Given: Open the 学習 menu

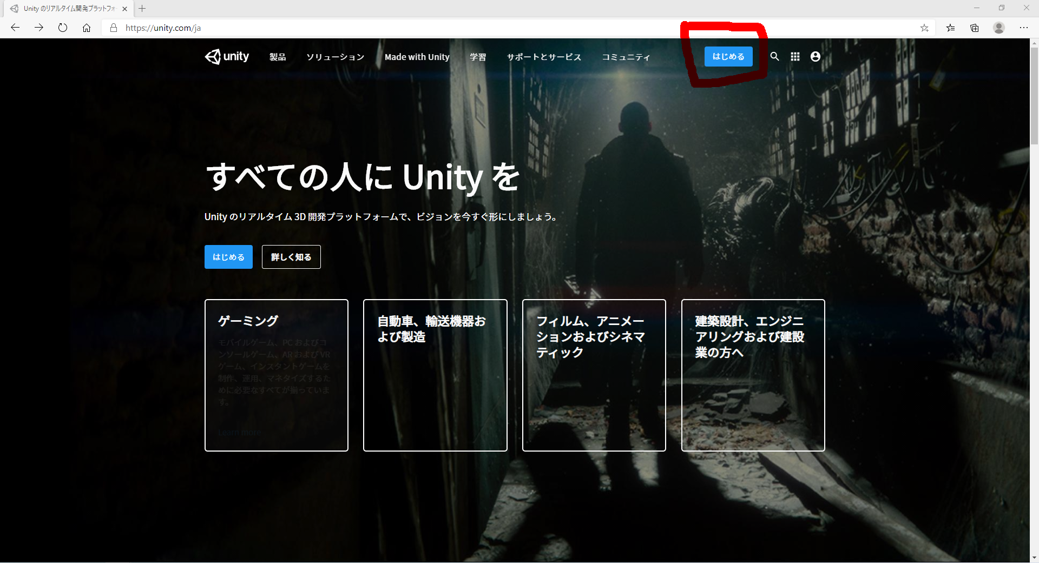Looking at the screenshot, I should (478, 57).
